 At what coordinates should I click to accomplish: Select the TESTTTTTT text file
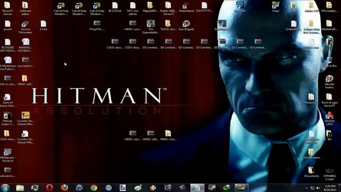point(204,7)
